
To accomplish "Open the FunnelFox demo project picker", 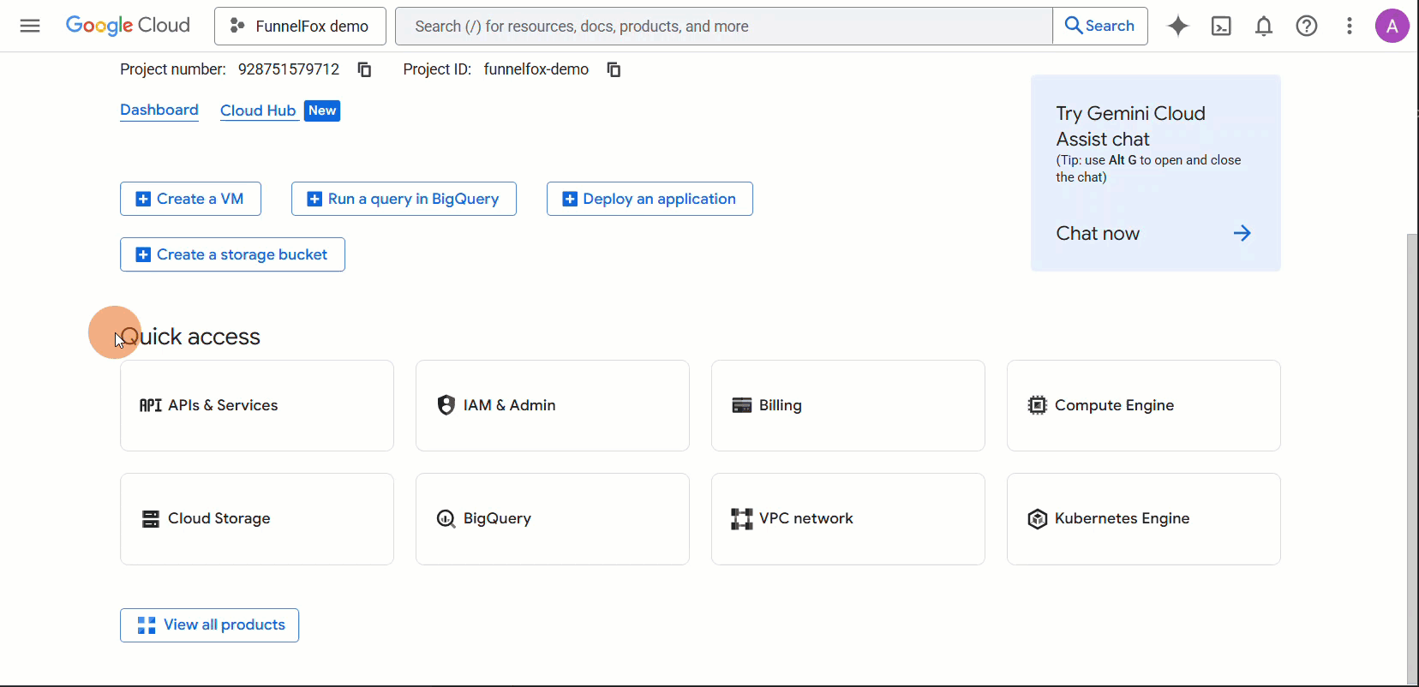I will (x=300, y=26).
